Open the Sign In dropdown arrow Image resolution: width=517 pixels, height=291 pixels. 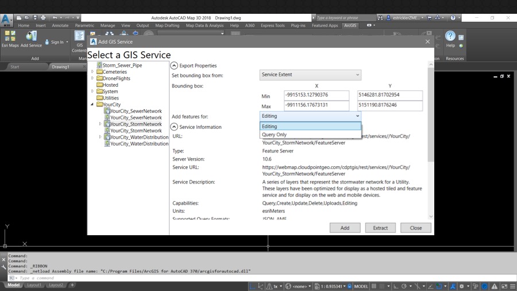67,42
